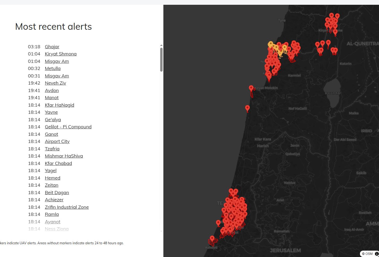Click the alerts list scroll-up arrow
Screen dimensions: 379x257
point(161,46)
